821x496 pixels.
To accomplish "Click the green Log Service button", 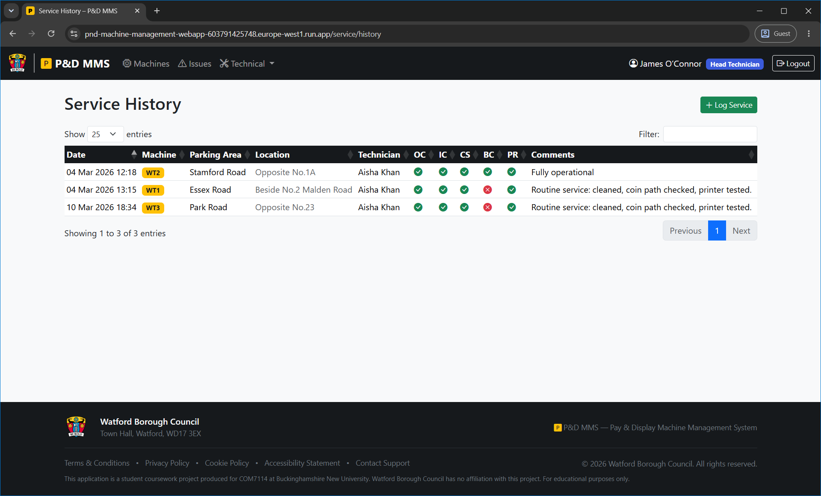I will [x=729, y=105].
